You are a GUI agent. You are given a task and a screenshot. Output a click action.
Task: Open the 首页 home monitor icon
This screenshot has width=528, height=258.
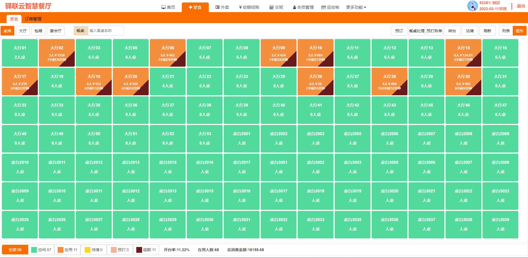click(x=163, y=7)
